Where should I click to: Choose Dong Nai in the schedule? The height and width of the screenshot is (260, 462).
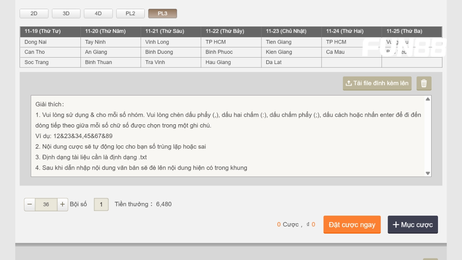pyautogui.click(x=36, y=42)
